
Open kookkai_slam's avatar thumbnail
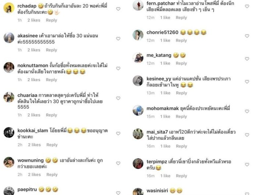click(x=9, y=133)
